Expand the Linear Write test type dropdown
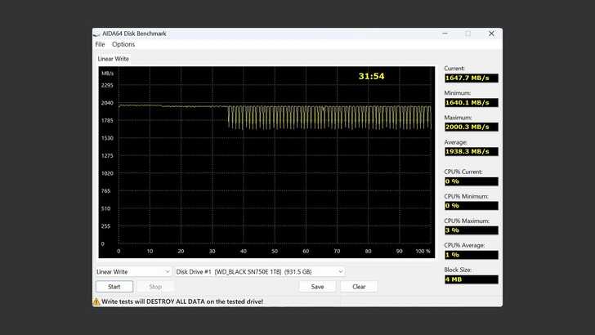 (133, 271)
